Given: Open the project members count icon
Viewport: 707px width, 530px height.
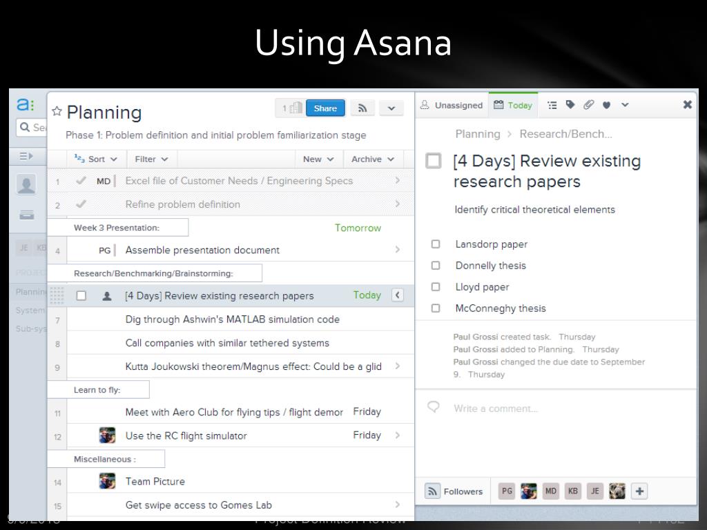Looking at the screenshot, I should click(292, 108).
